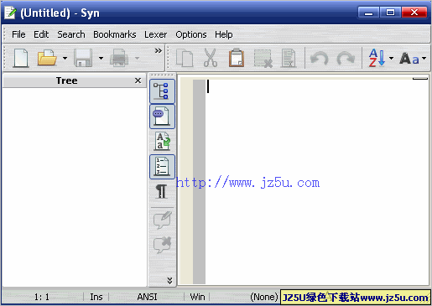This screenshot has height=306, width=432.
Task: Open the A-Z sort dropdown arrow
Action: pos(391,58)
